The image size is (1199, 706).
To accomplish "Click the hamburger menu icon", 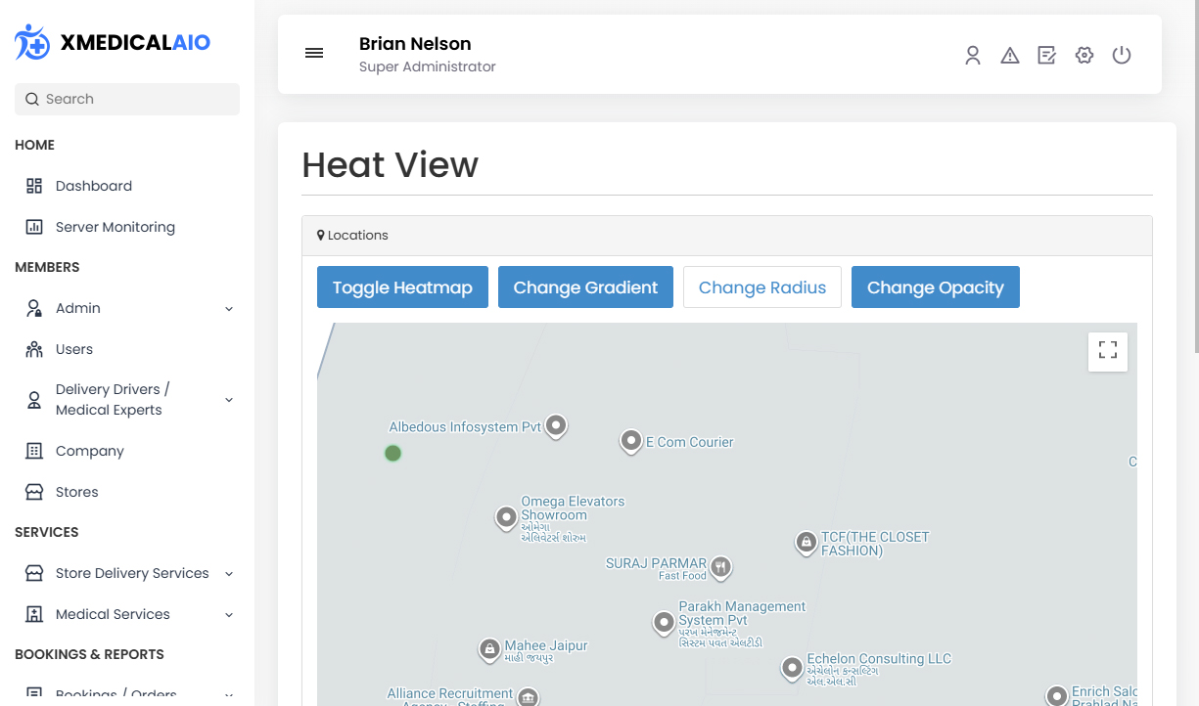I will point(314,54).
